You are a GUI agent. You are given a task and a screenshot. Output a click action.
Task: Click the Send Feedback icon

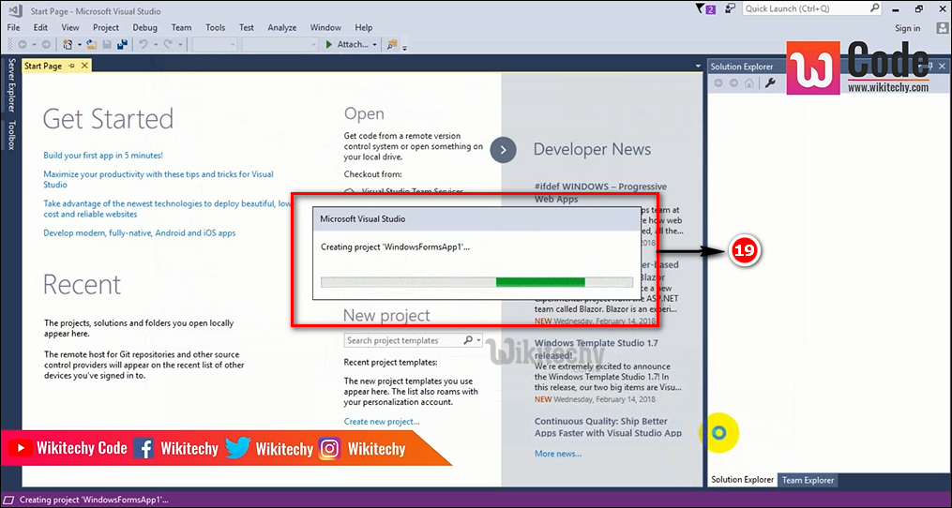[x=729, y=8]
